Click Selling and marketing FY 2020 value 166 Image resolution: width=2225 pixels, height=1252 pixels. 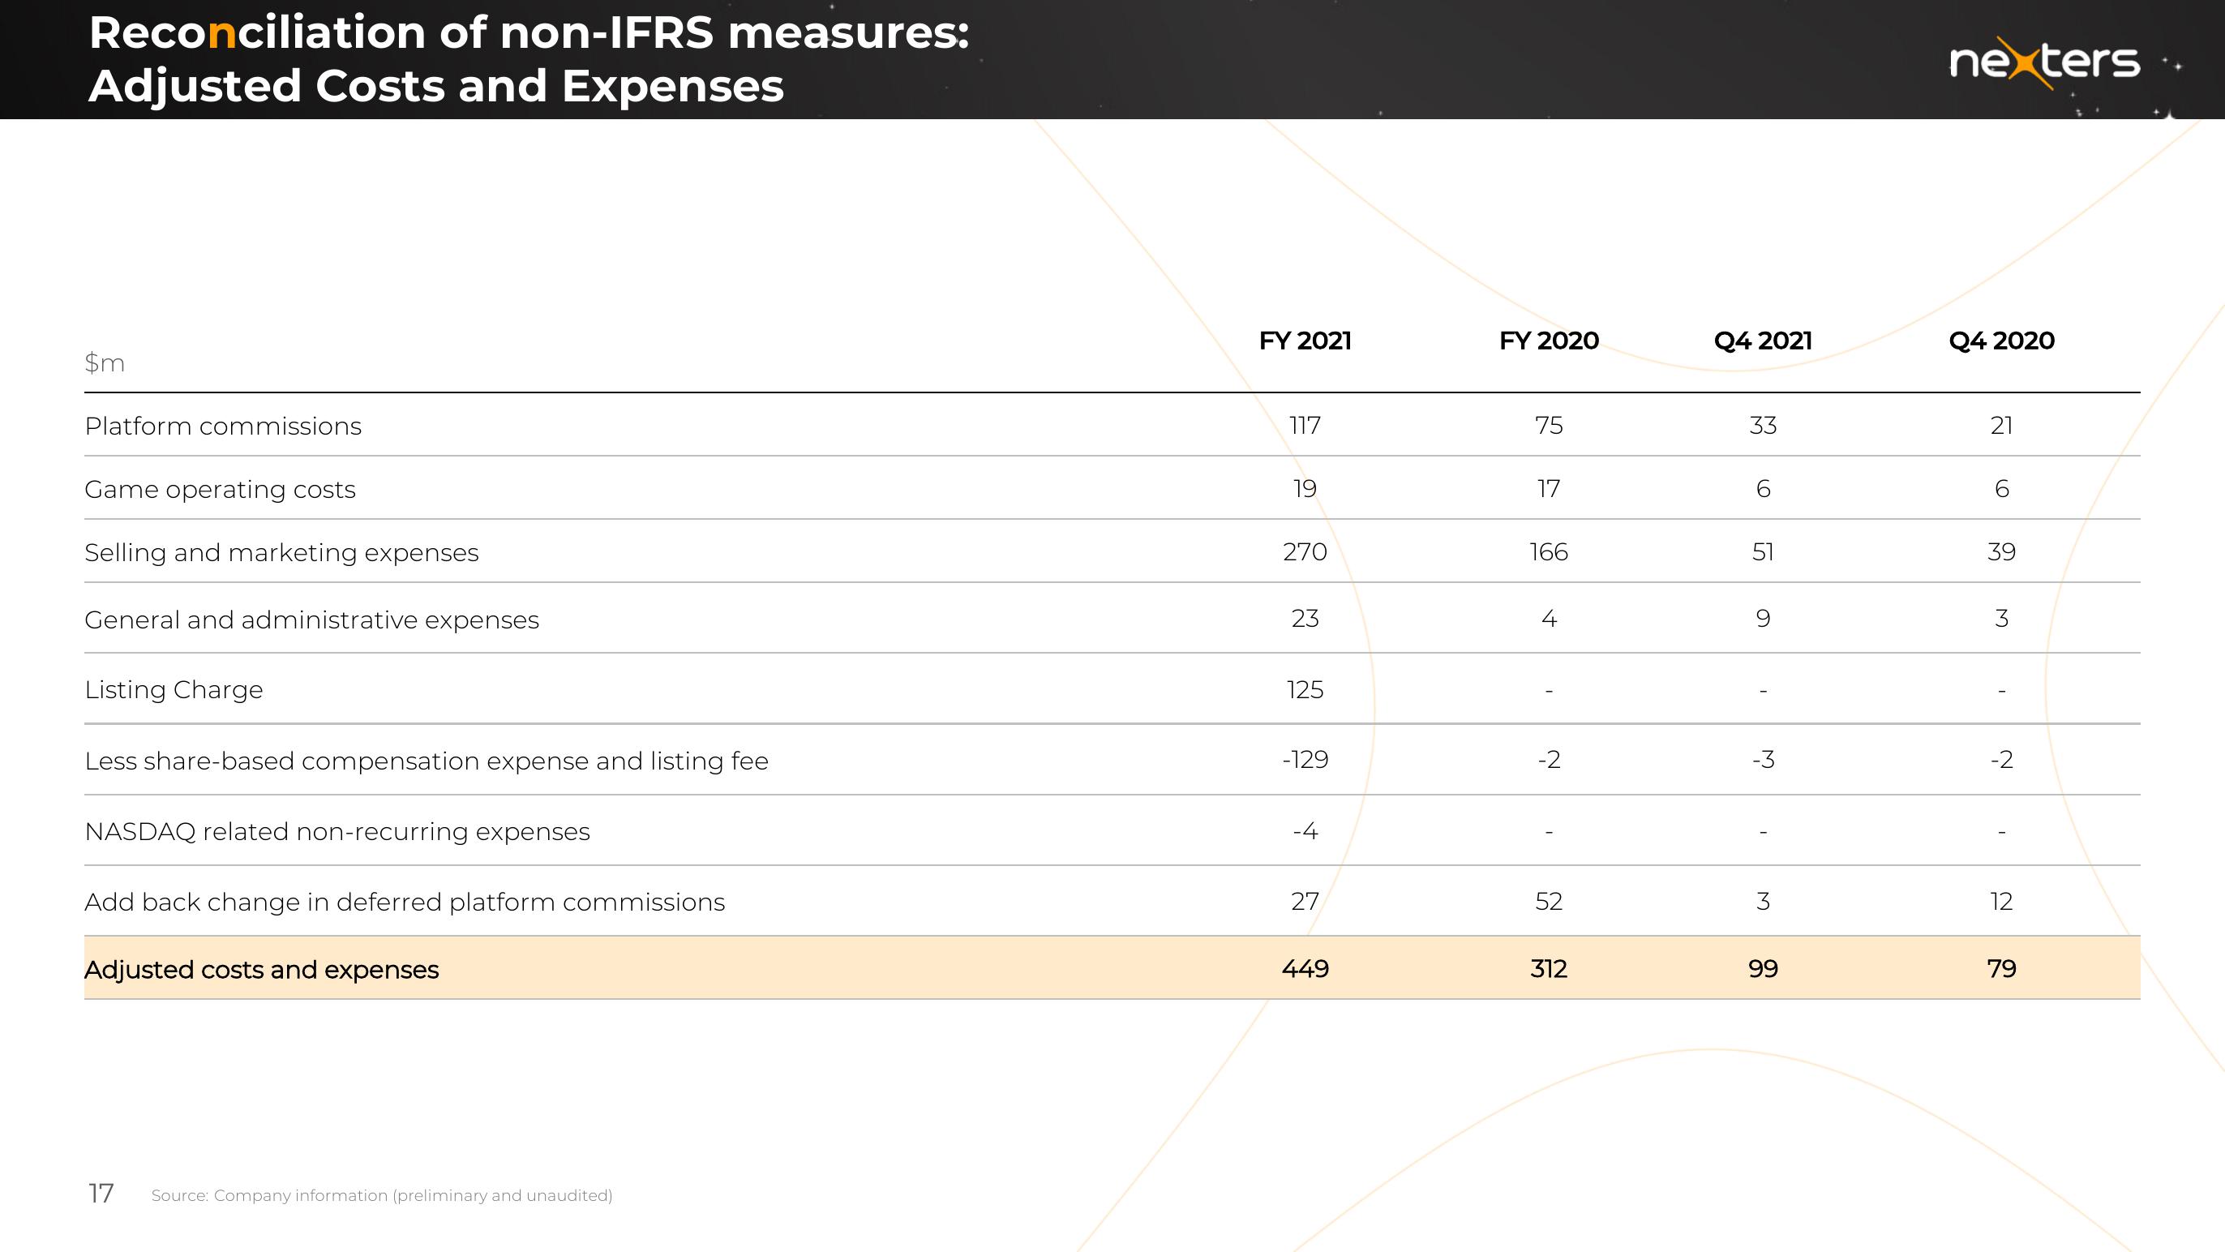pyautogui.click(x=1549, y=551)
